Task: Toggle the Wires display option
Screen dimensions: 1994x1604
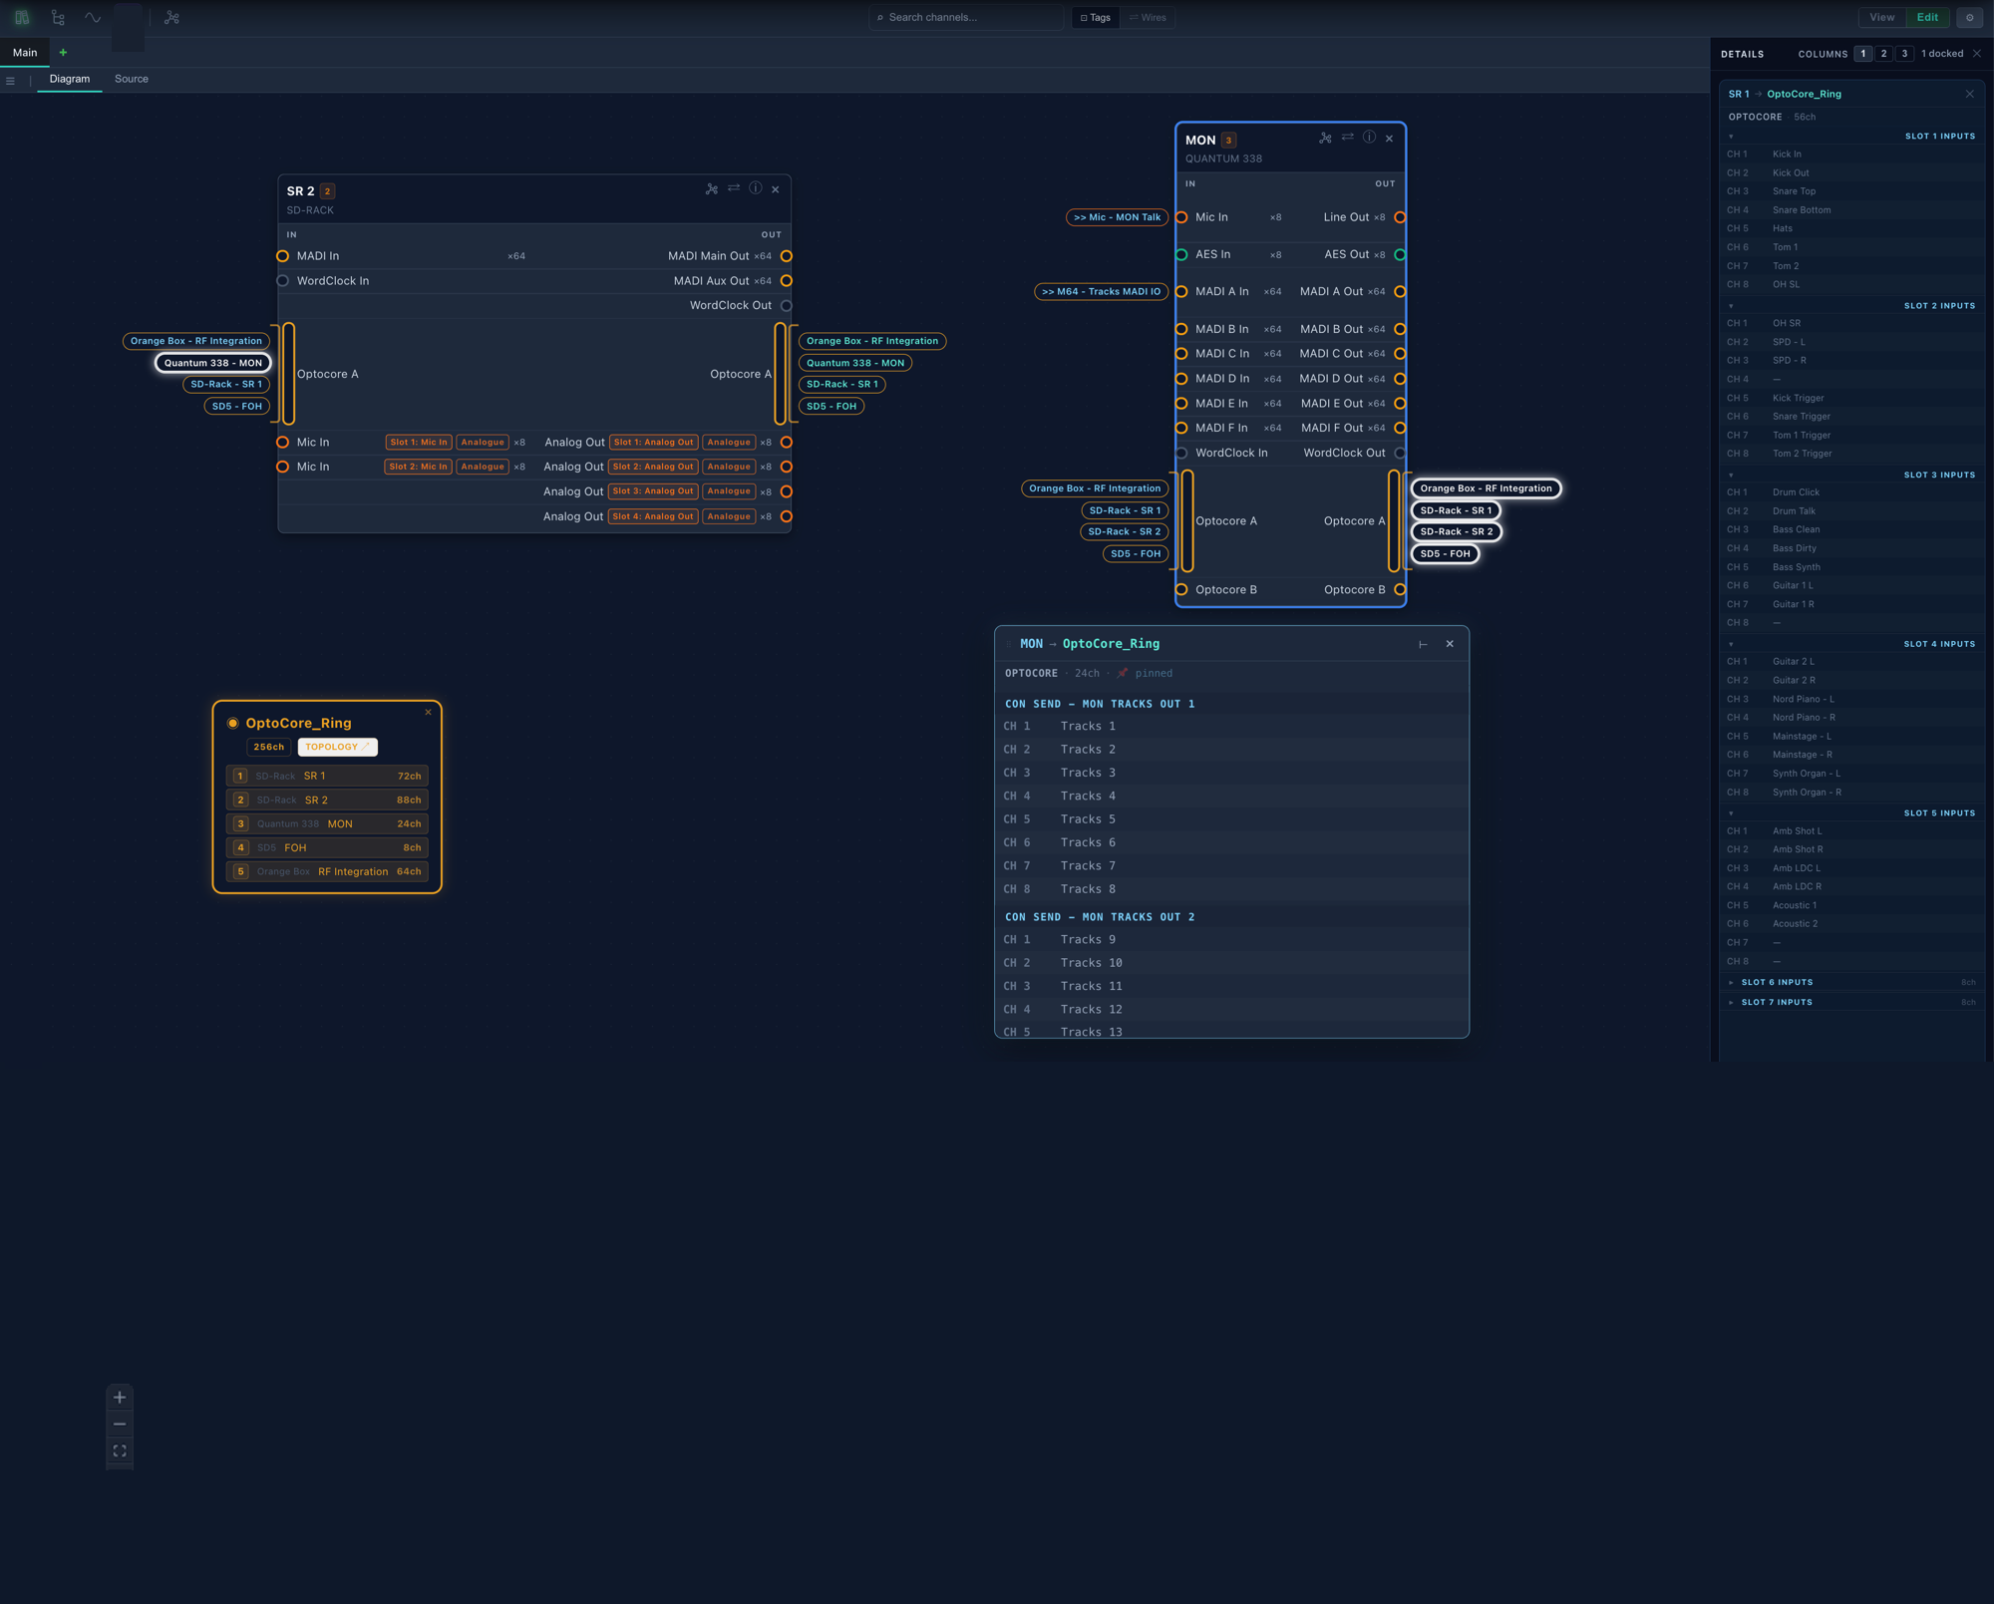Action: 1148,17
